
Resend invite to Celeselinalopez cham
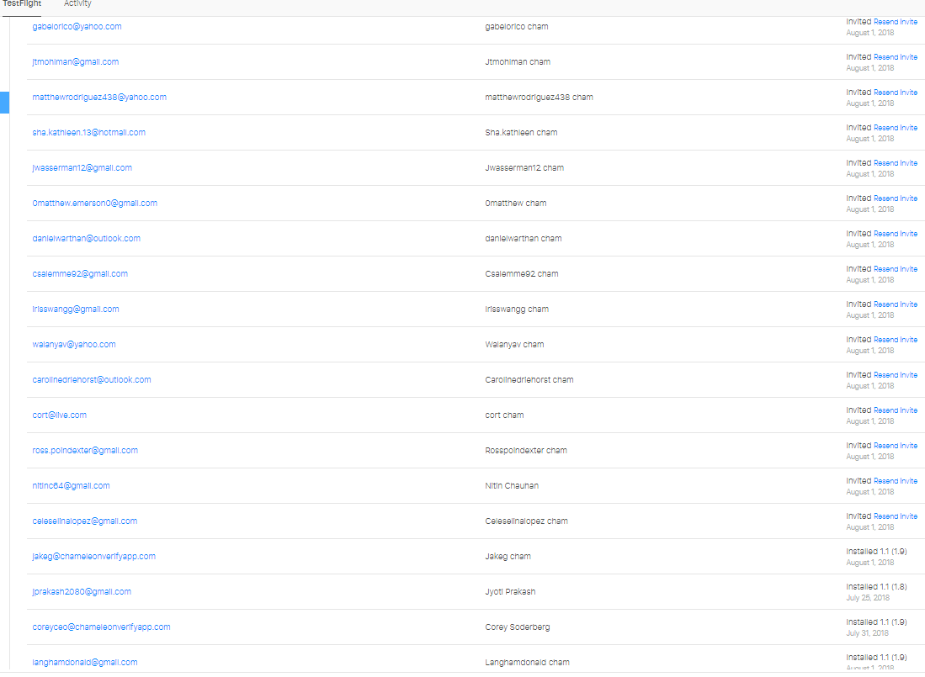point(896,516)
